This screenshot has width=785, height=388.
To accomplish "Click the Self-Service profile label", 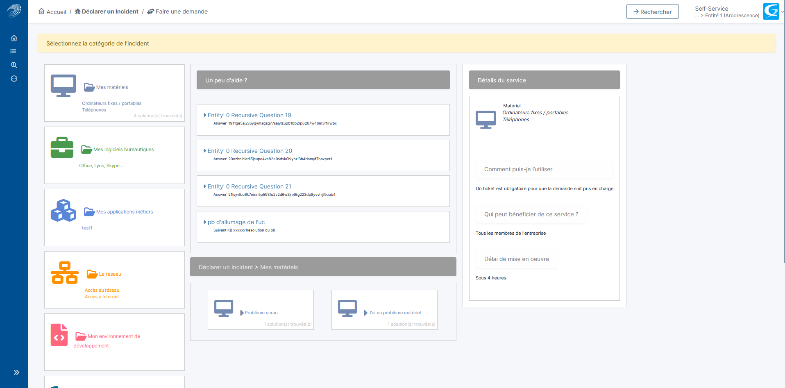I will coord(711,8).
